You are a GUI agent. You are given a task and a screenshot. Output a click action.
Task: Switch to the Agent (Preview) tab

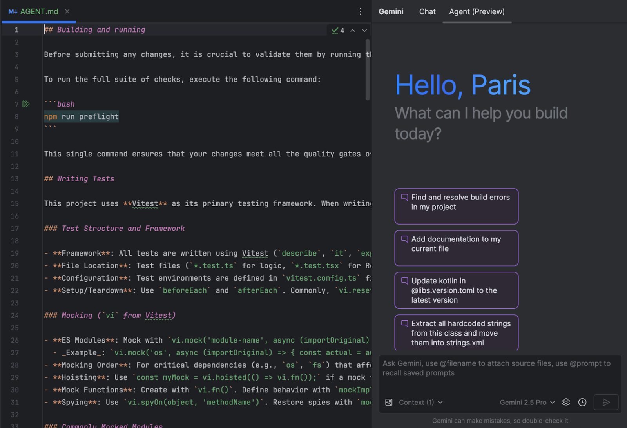click(x=477, y=11)
